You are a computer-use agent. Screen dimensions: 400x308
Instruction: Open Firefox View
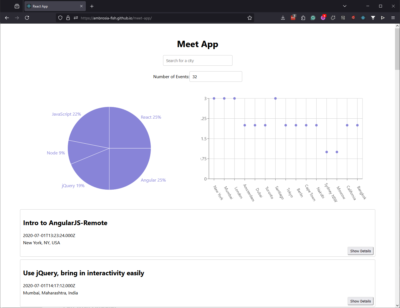click(x=17, y=6)
